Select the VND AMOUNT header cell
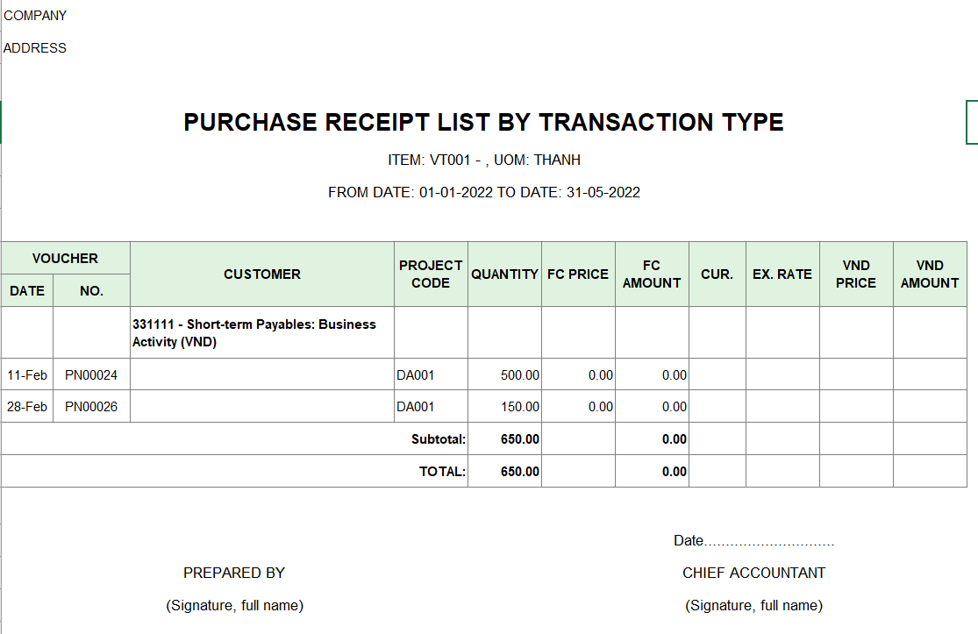Screen dimensions: 978x634 tap(930, 274)
